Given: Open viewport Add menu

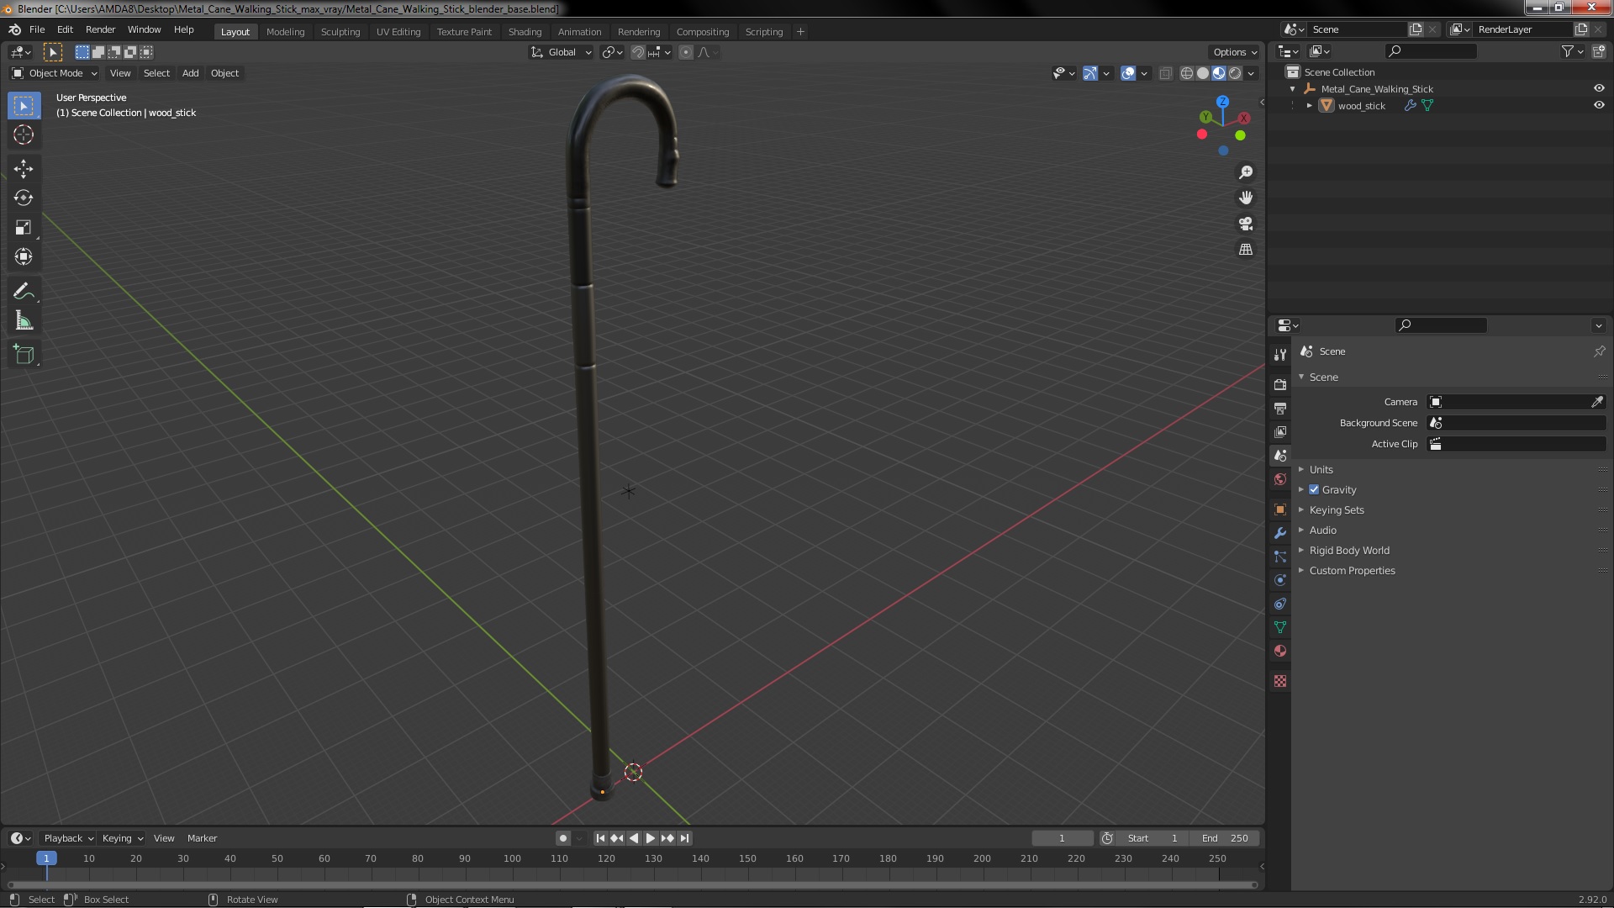Looking at the screenshot, I should point(190,73).
